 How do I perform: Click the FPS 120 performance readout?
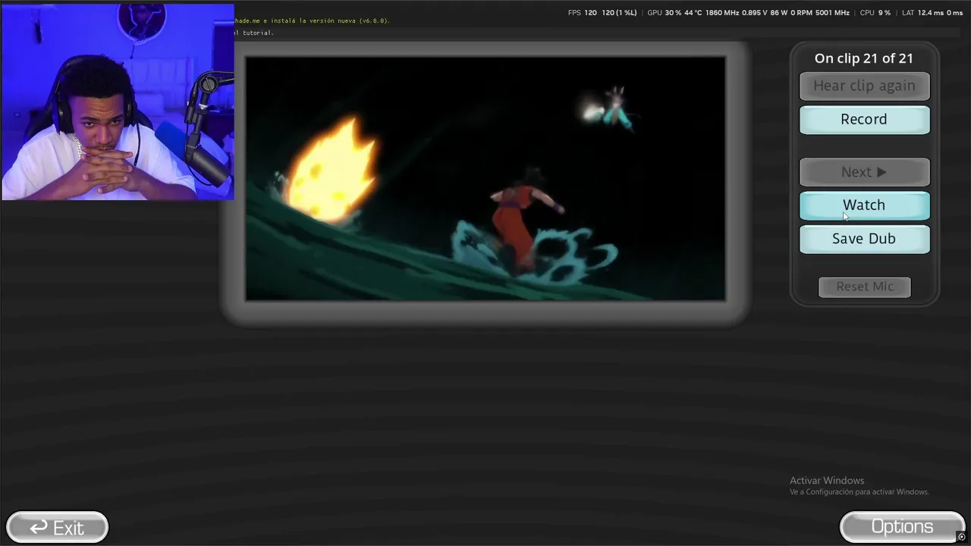[602, 13]
